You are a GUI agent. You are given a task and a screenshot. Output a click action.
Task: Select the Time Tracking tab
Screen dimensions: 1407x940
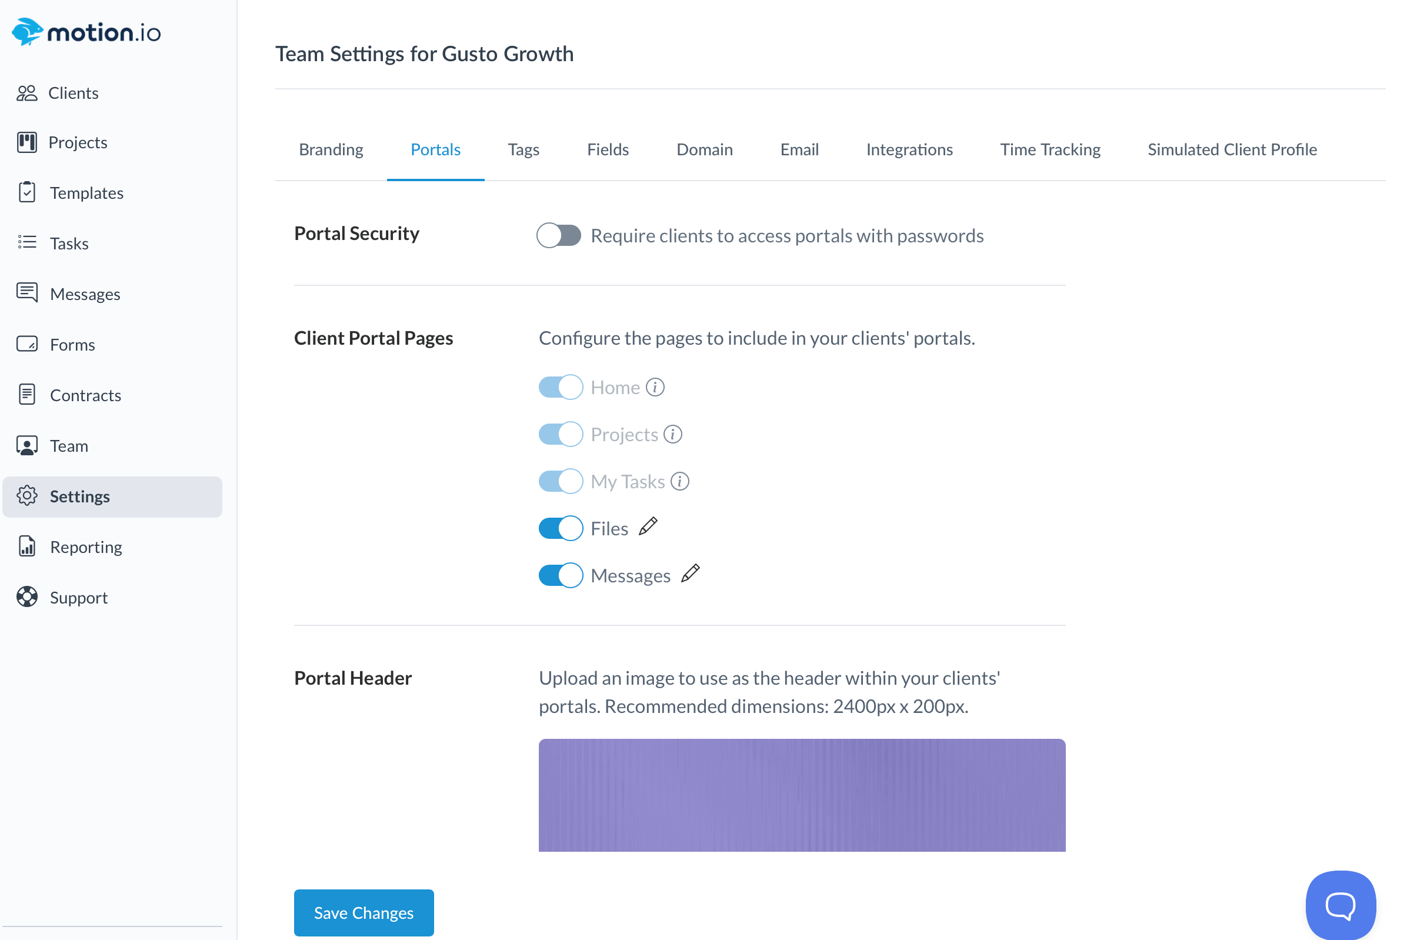point(1050,149)
